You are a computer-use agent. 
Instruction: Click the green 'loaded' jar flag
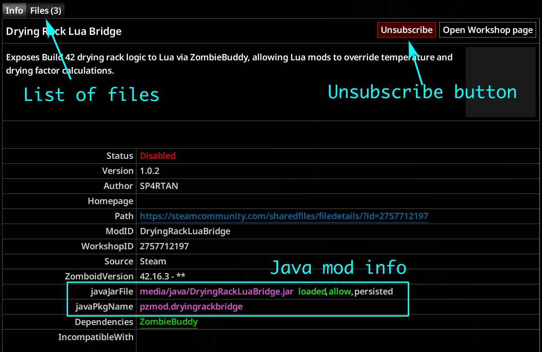(312, 292)
